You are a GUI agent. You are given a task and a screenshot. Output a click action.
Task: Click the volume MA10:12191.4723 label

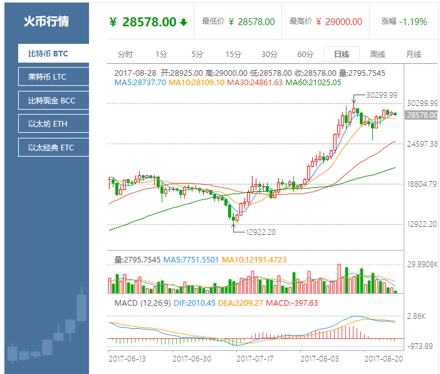[x=254, y=259]
